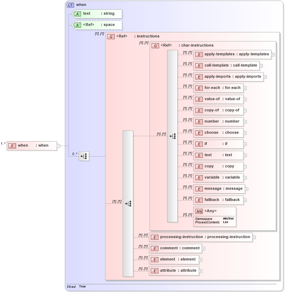The height and width of the screenshot is (292, 285).
Task: Expand the attribute element details
Action: (201, 271)
